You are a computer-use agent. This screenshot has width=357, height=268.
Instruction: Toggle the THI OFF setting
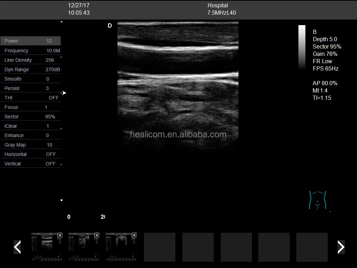point(31,98)
